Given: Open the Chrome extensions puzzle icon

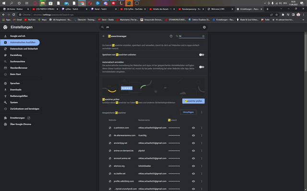Looking at the screenshot, I should coord(283,15).
